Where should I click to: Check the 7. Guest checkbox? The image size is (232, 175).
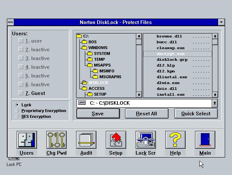click(x=21, y=93)
